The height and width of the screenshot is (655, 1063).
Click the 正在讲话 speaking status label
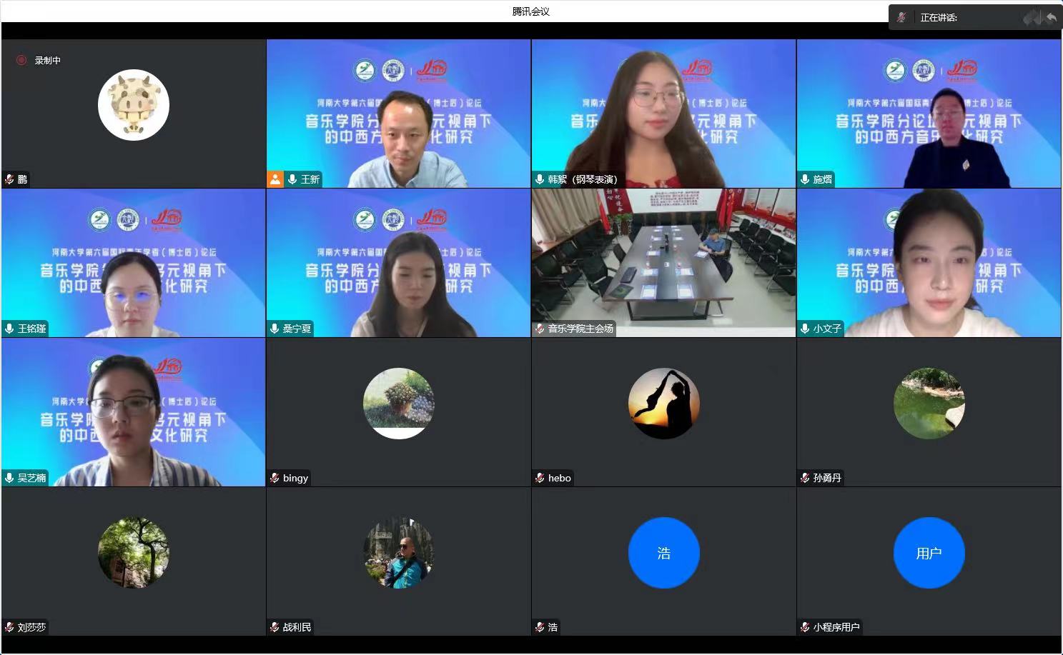coord(939,18)
